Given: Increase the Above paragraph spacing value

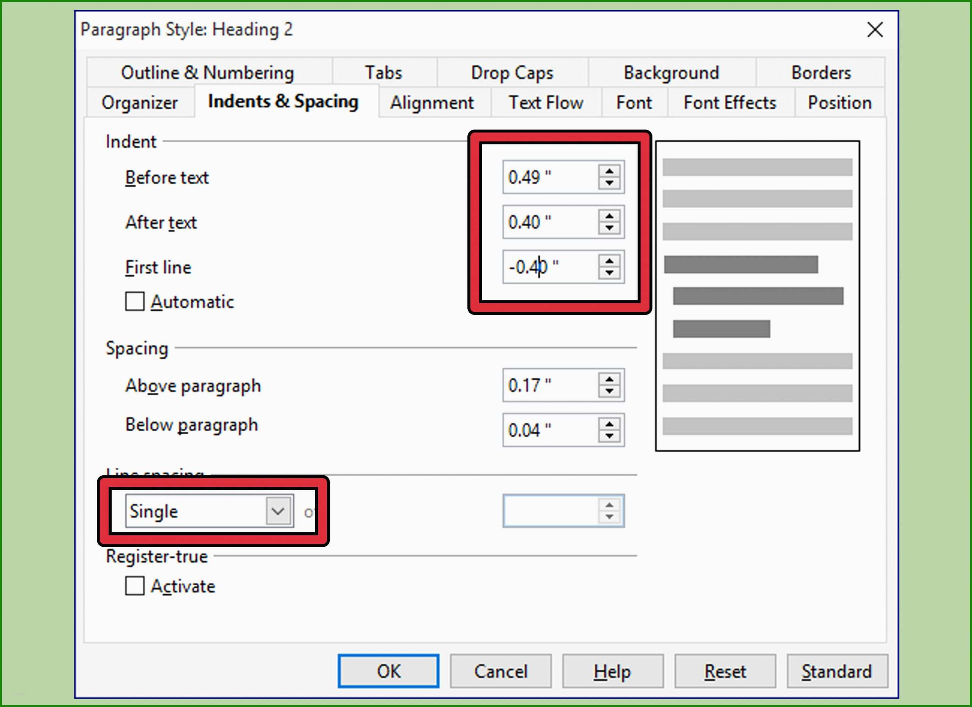Looking at the screenshot, I should coord(609,380).
